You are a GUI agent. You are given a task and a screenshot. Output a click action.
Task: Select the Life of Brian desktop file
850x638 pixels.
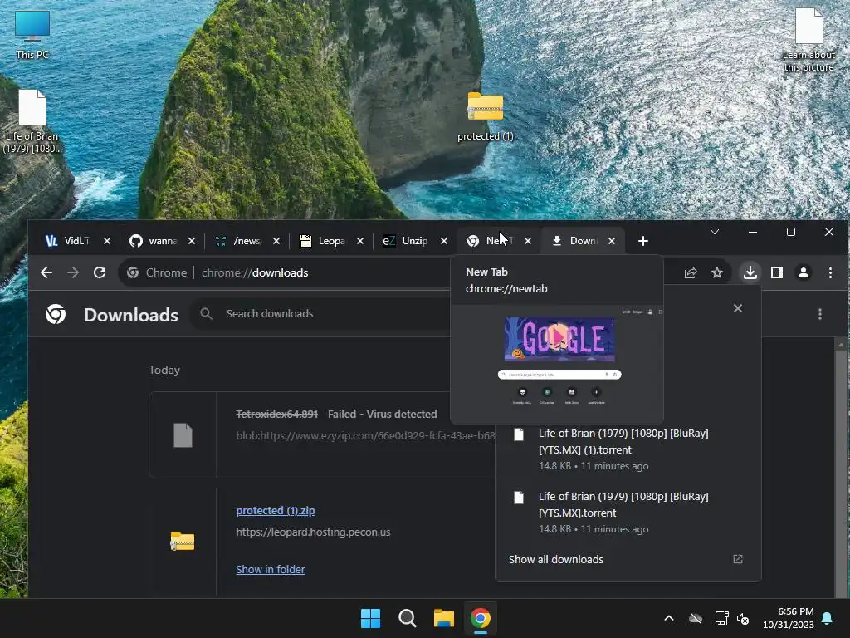[x=32, y=121]
